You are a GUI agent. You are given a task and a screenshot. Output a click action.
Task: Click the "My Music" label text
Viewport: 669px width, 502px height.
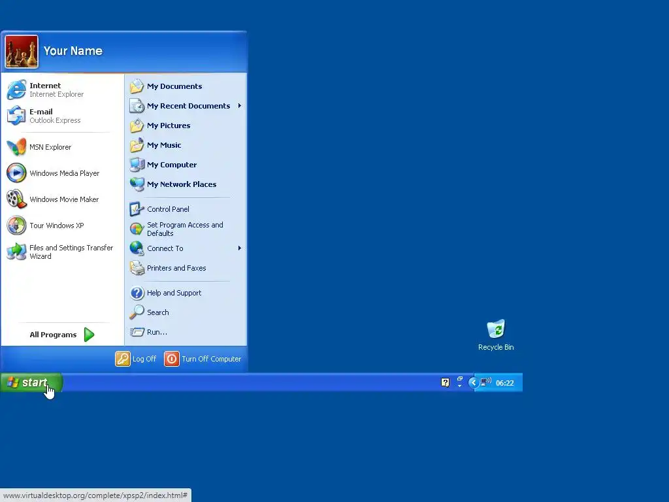[164, 145]
